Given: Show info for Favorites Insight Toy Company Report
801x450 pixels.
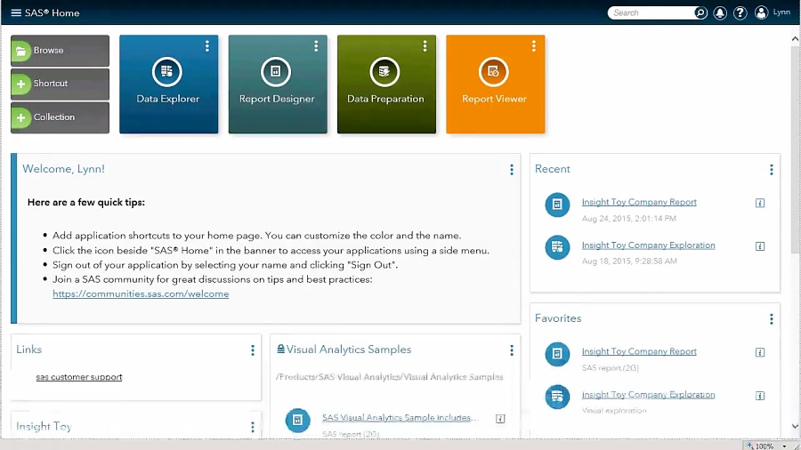Looking at the screenshot, I should tap(760, 352).
